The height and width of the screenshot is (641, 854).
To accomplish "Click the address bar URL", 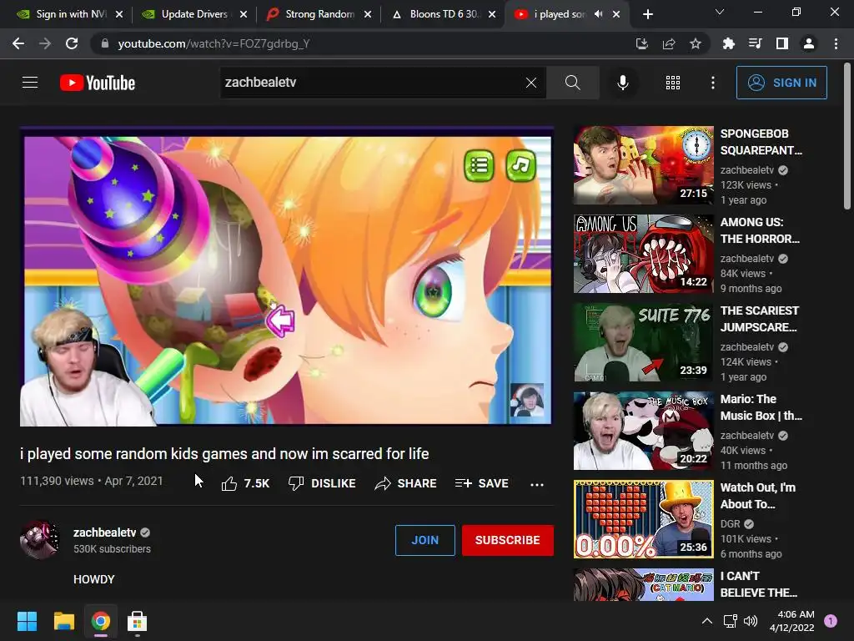I will click(213, 43).
